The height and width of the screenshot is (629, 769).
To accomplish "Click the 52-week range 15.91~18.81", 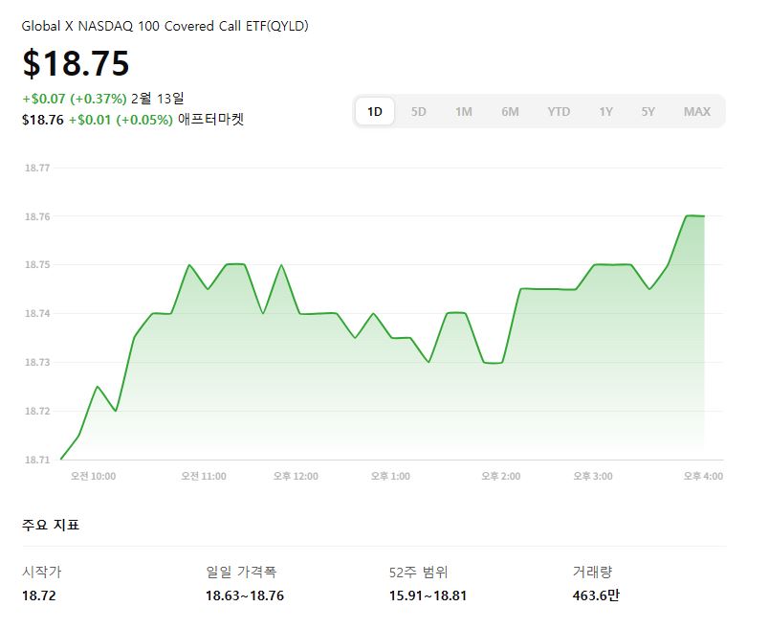I will [428, 596].
